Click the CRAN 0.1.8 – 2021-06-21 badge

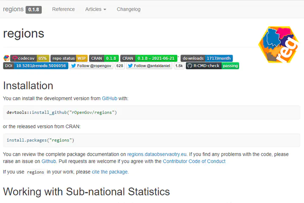pyautogui.click(x=148, y=58)
